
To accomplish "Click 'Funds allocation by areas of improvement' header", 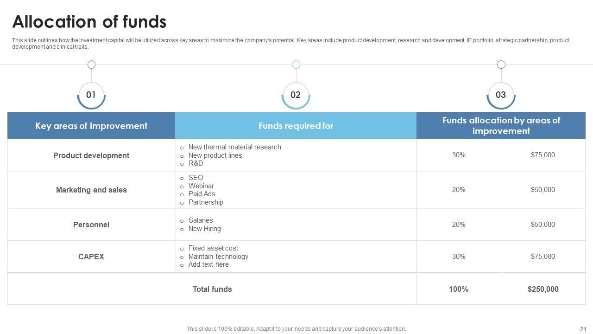I will (501, 126).
